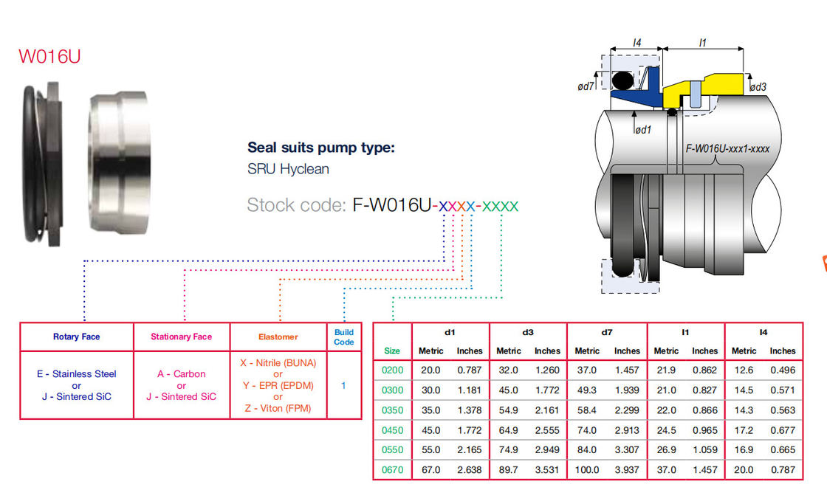Click d3 metric value 89.7 in row 0670

pyautogui.click(x=509, y=470)
